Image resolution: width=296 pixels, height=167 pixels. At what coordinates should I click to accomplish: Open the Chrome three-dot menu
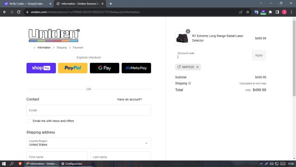pos(291,12)
